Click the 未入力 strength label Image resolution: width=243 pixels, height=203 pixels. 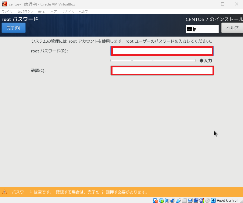pyautogui.click(x=206, y=61)
